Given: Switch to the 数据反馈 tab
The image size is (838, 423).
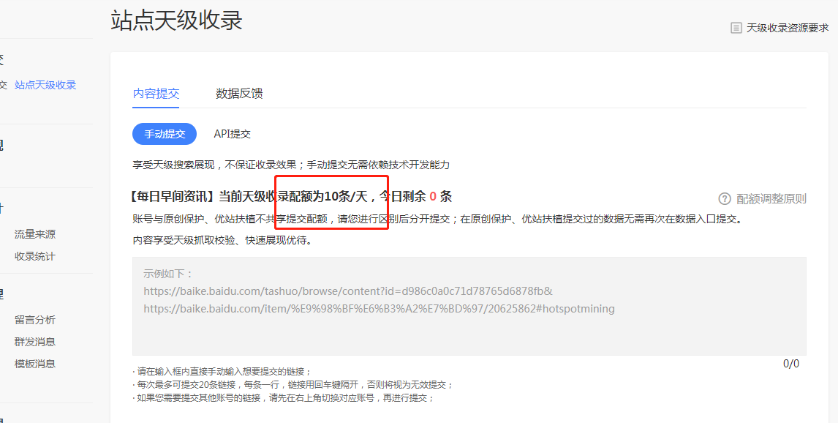Looking at the screenshot, I should (239, 94).
